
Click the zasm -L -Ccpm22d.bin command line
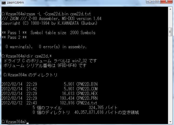click(46, 14)
